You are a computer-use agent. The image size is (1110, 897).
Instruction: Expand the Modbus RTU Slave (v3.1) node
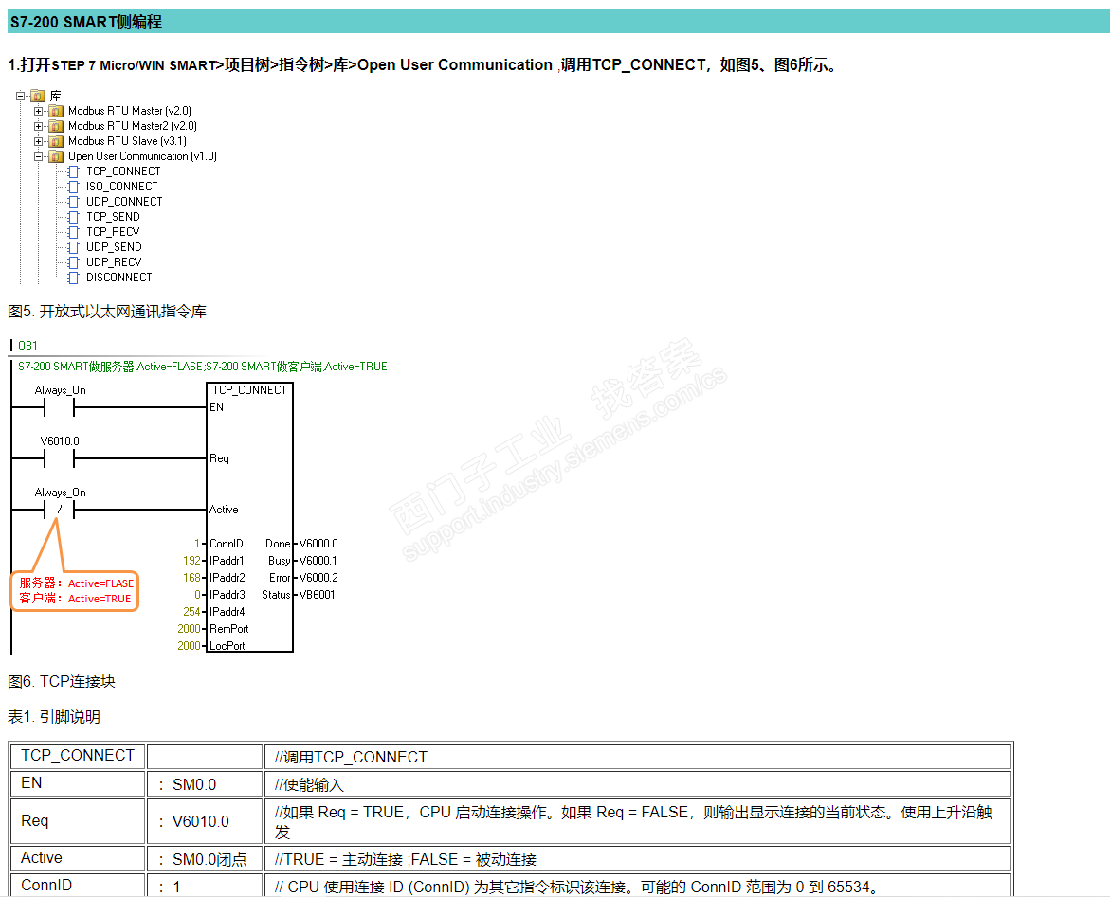tap(38, 141)
